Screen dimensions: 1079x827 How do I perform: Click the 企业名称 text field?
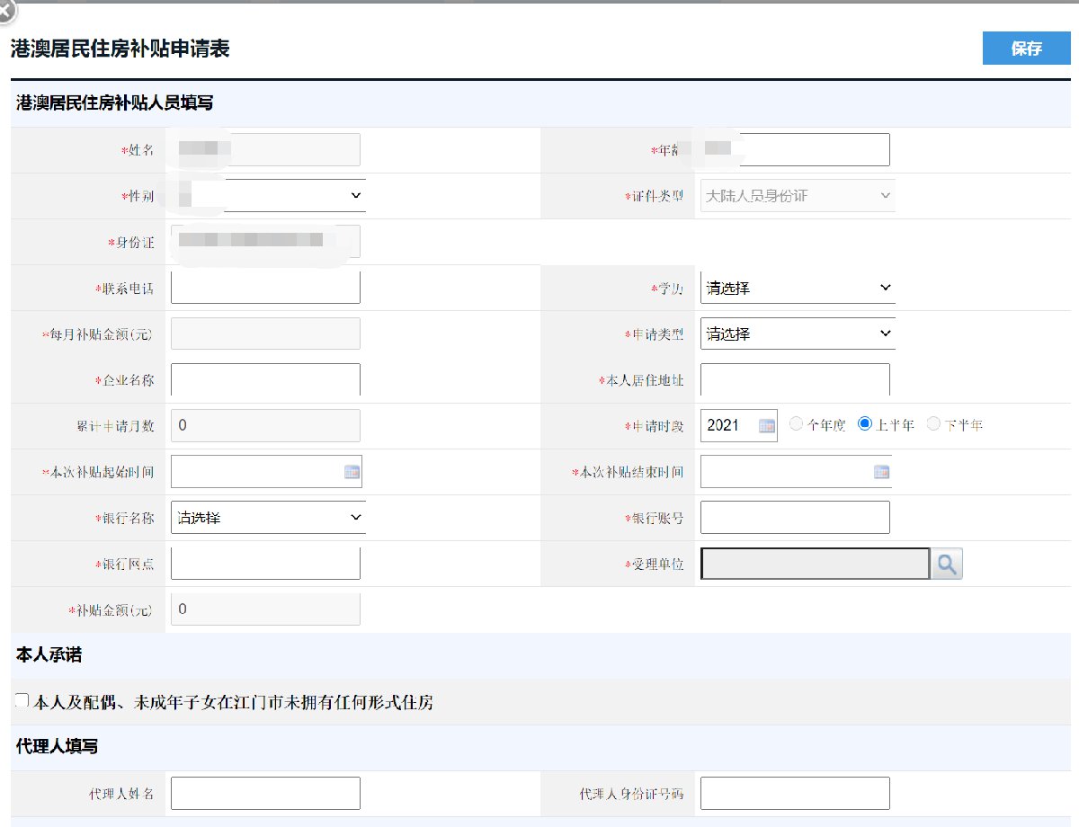[265, 380]
